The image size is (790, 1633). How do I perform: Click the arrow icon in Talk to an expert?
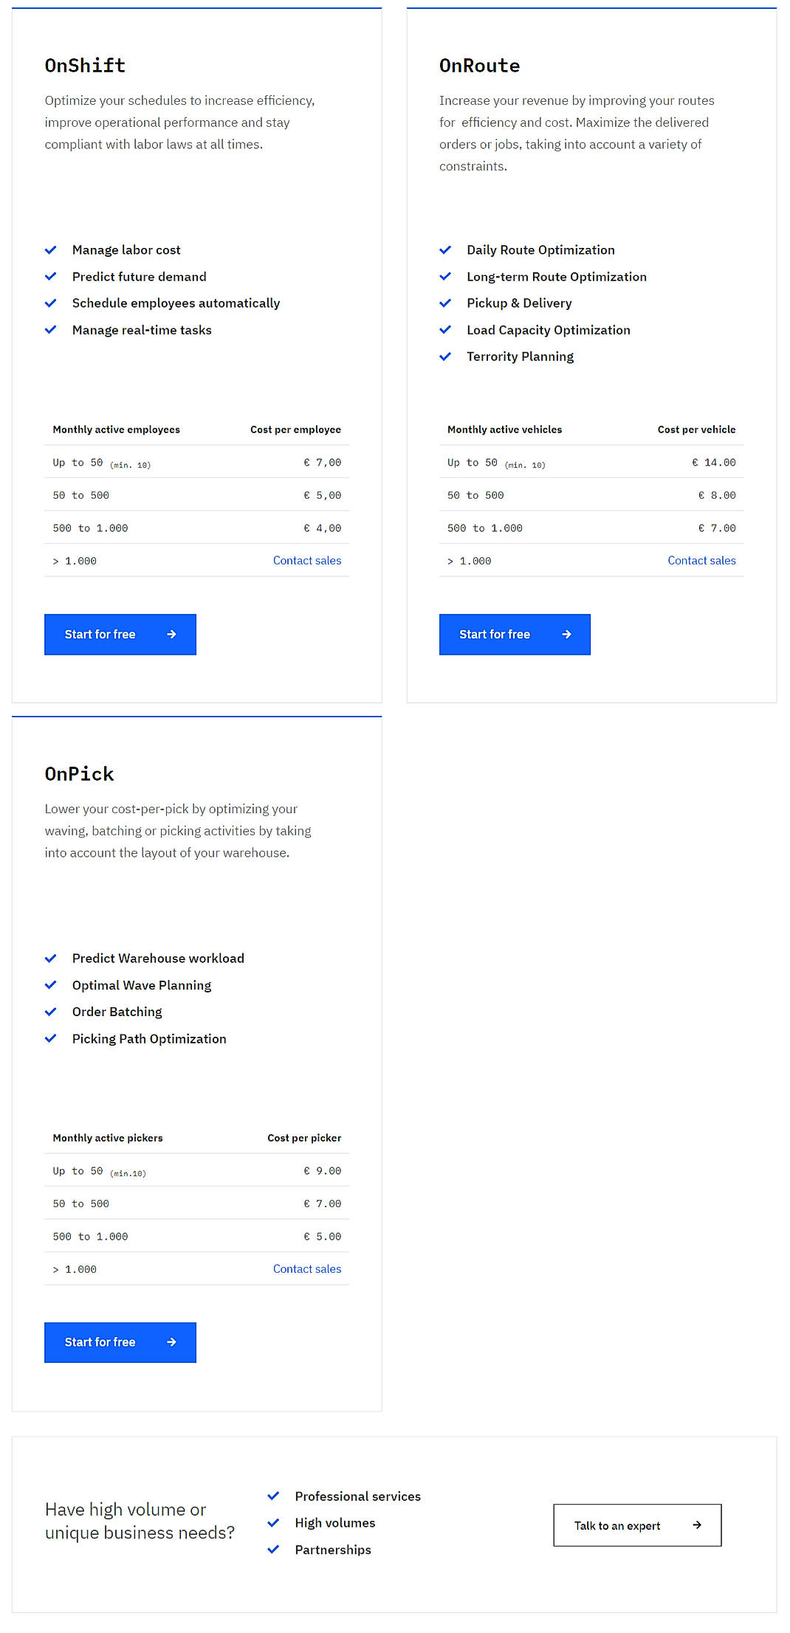coord(696,1525)
